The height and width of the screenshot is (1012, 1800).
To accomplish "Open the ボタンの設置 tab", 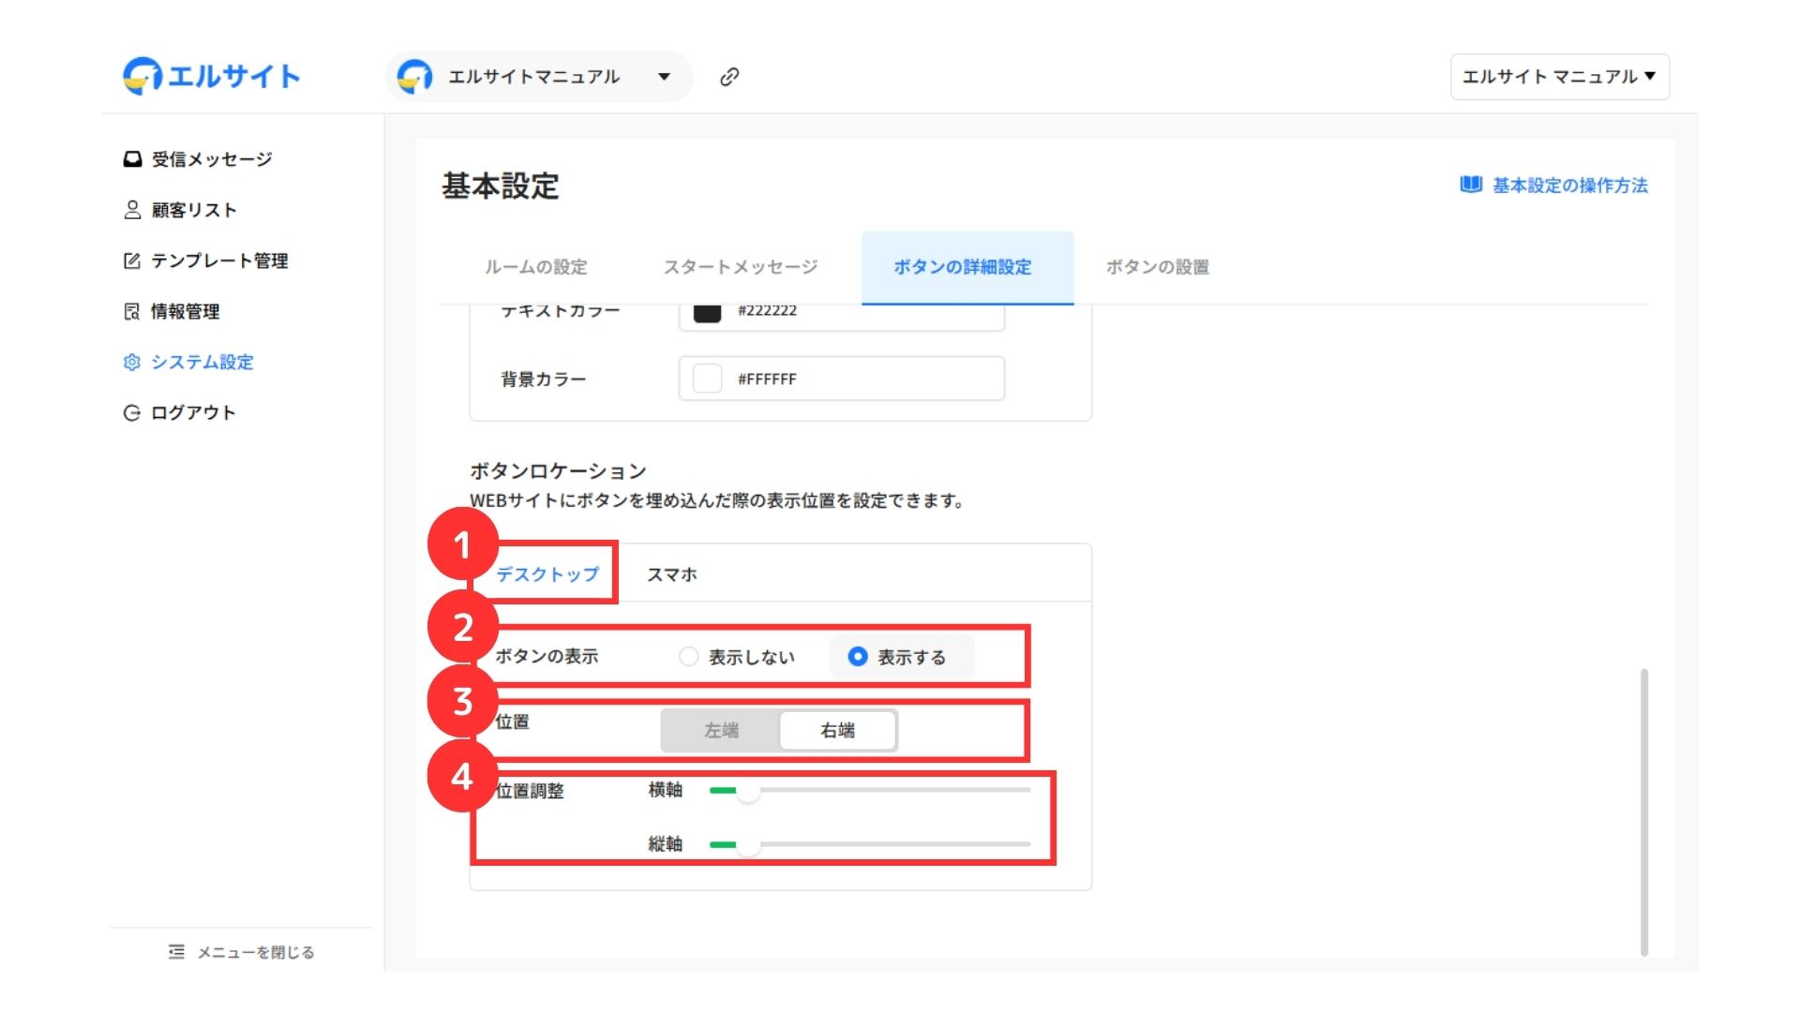I will tap(1157, 267).
